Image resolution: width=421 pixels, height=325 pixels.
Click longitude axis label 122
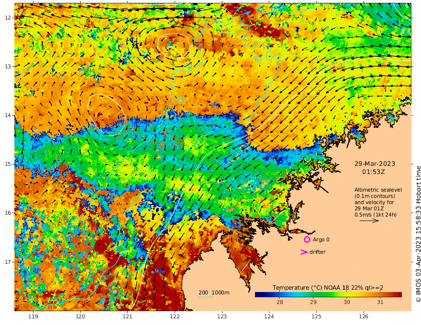click(x=175, y=316)
